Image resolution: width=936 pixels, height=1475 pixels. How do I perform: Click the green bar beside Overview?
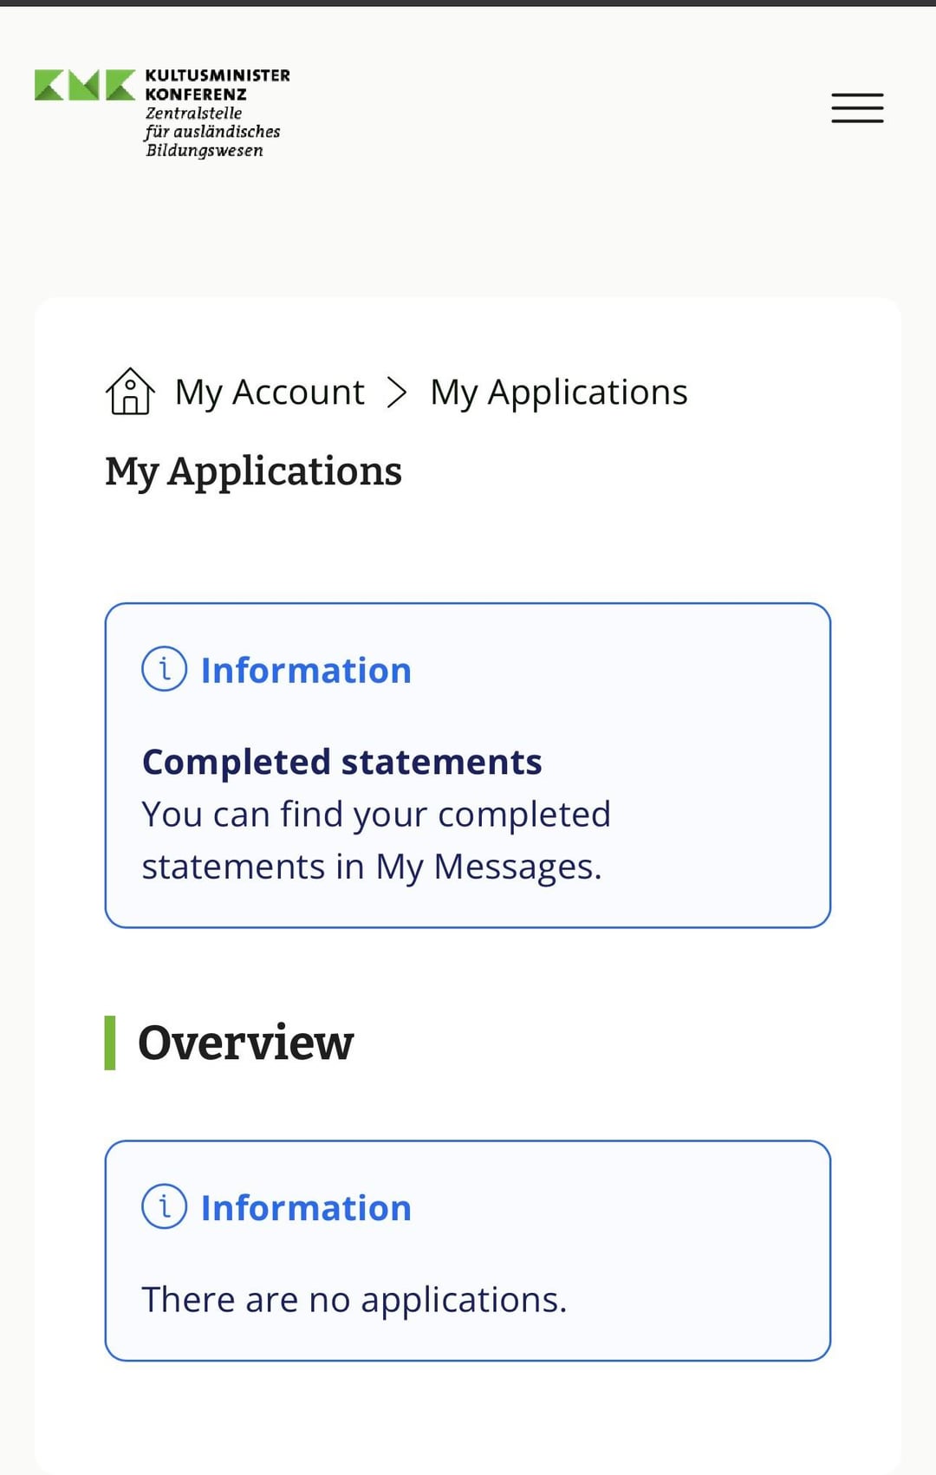coord(110,1043)
